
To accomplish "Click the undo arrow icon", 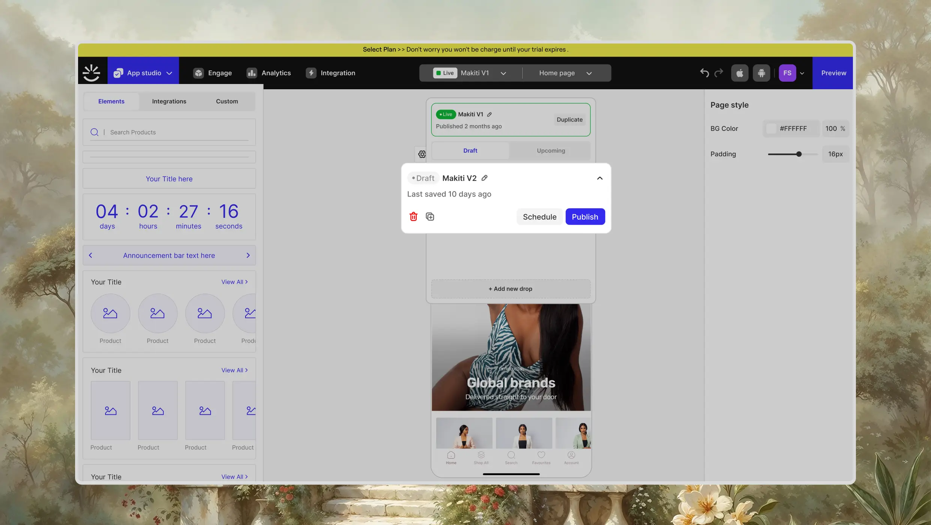I will 704,73.
